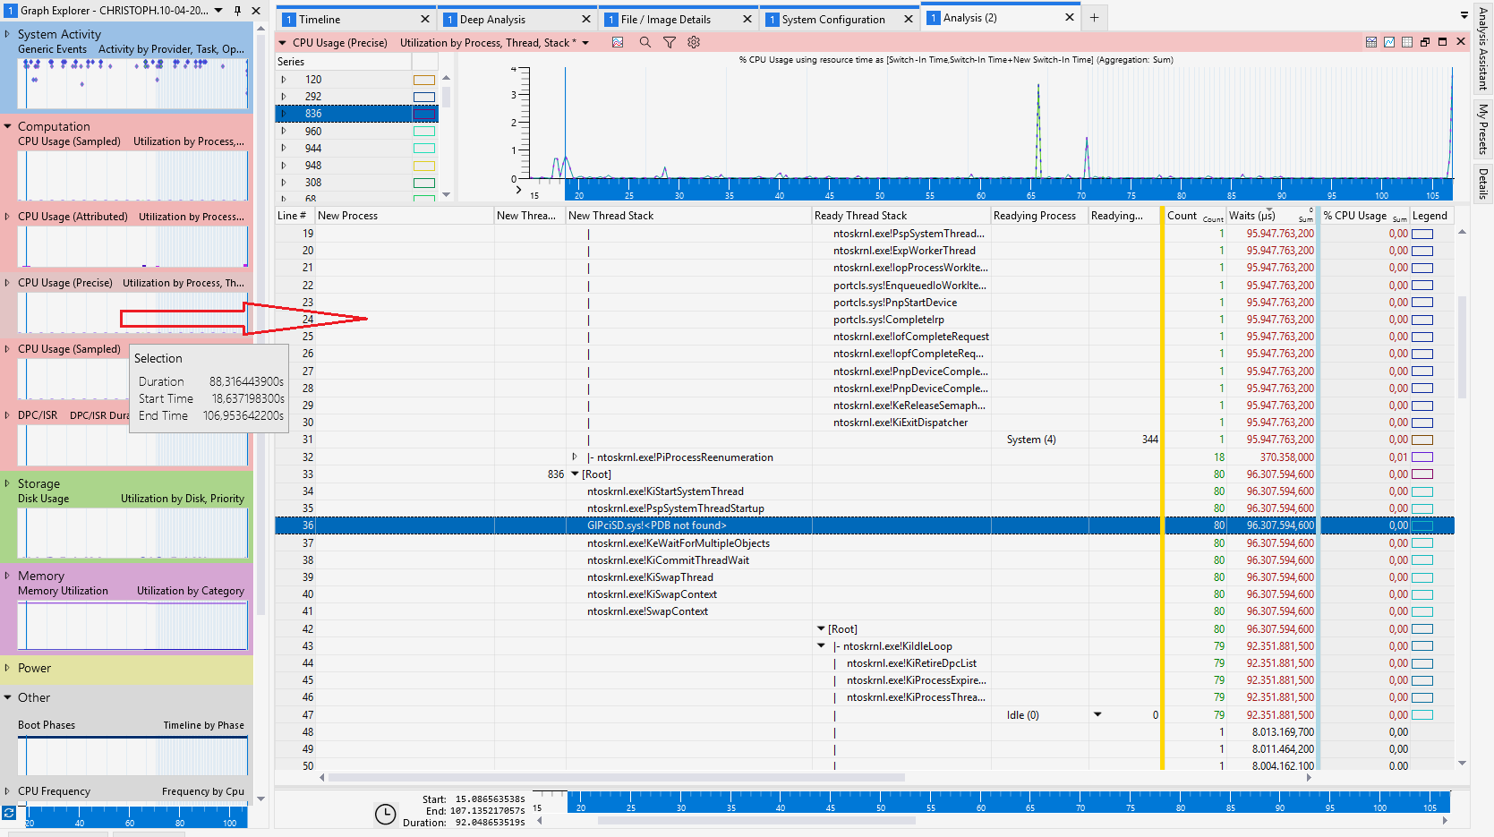Expand the Storage group
The image size is (1494, 837).
pyautogui.click(x=7, y=483)
